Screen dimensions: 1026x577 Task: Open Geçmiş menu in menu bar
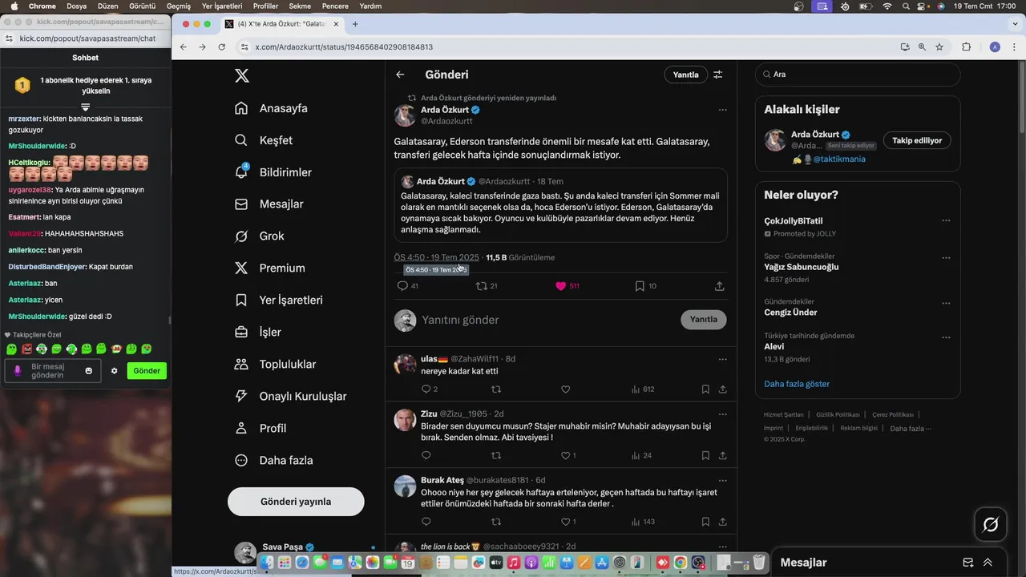pos(179,6)
